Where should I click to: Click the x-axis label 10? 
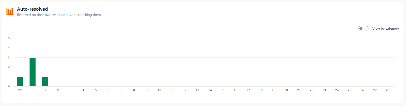click(x=159, y=90)
